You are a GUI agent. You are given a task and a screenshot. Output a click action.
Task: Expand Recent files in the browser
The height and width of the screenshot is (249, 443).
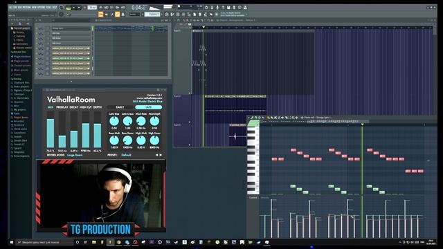tap(19, 52)
